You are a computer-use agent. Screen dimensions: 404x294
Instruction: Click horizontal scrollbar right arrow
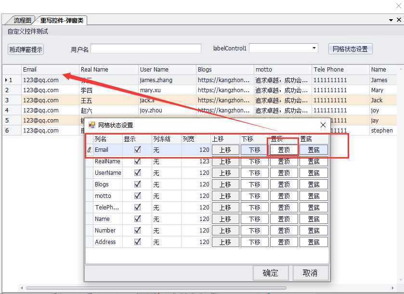392,288
